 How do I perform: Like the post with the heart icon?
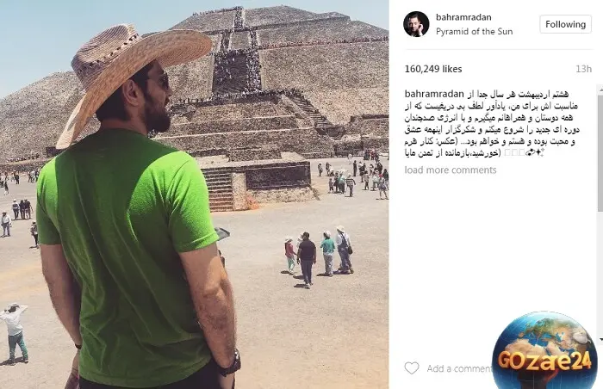[x=412, y=368]
